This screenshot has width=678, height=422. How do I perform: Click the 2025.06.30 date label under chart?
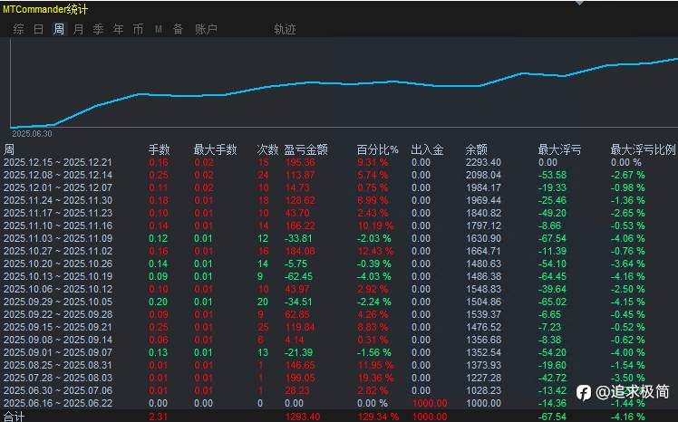click(32, 134)
